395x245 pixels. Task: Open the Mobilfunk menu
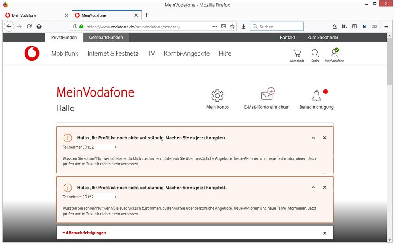(65, 53)
